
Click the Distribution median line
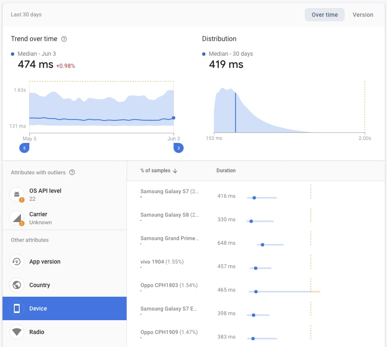[x=236, y=112]
